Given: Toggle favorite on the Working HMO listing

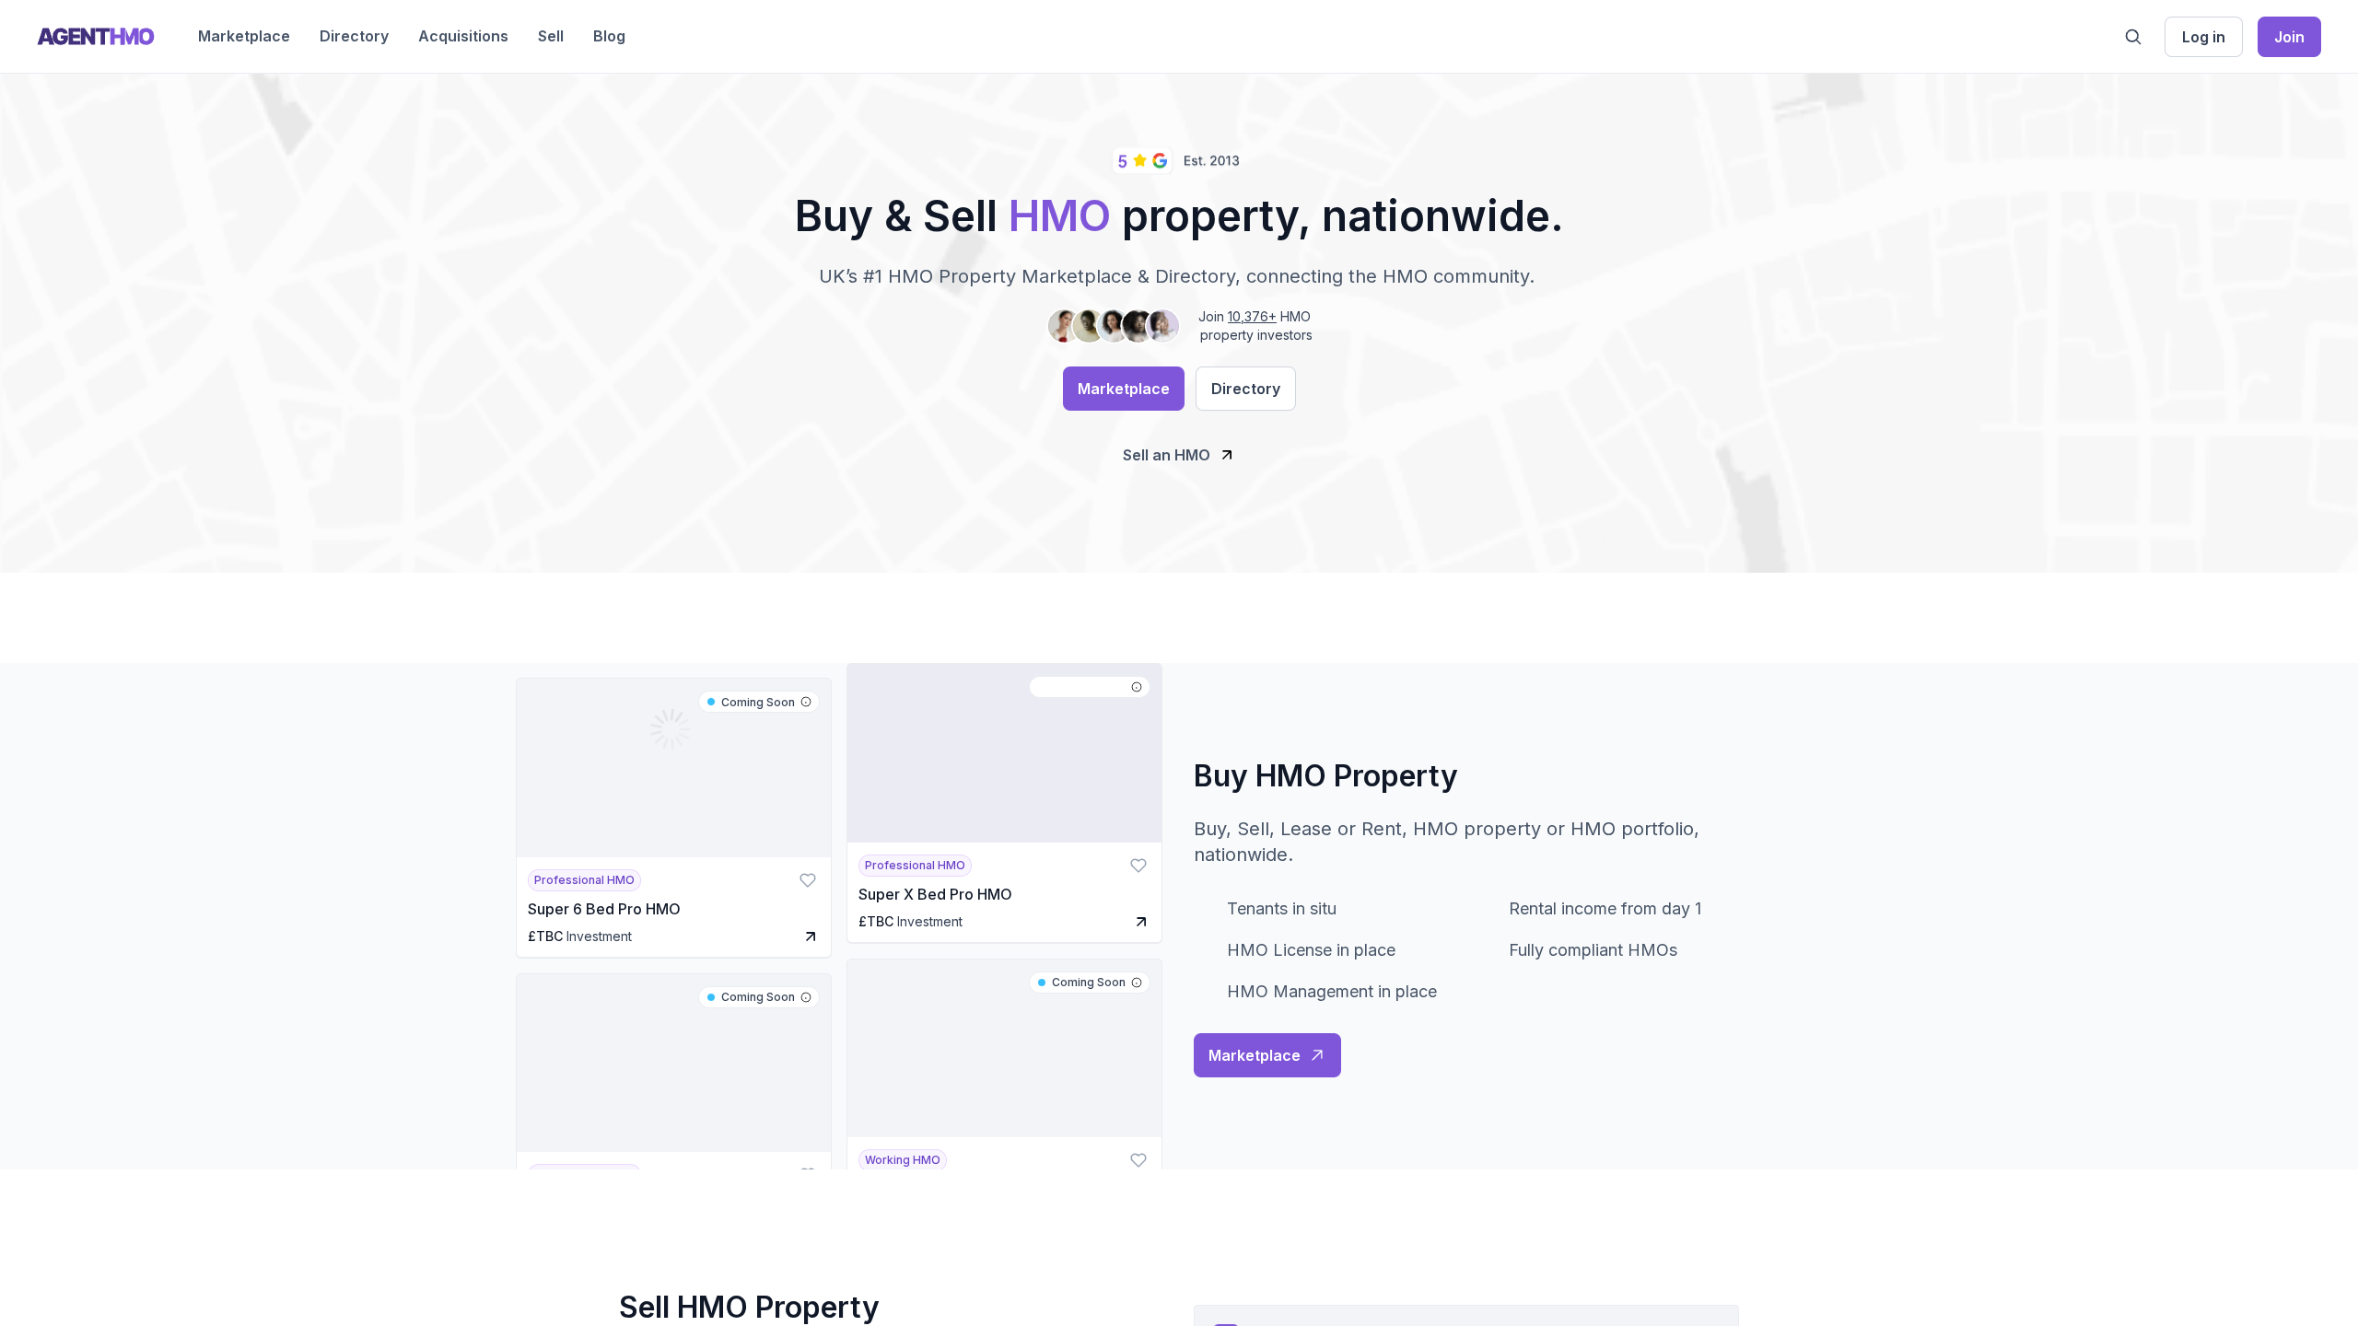Looking at the screenshot, I should (1138, 1160).
